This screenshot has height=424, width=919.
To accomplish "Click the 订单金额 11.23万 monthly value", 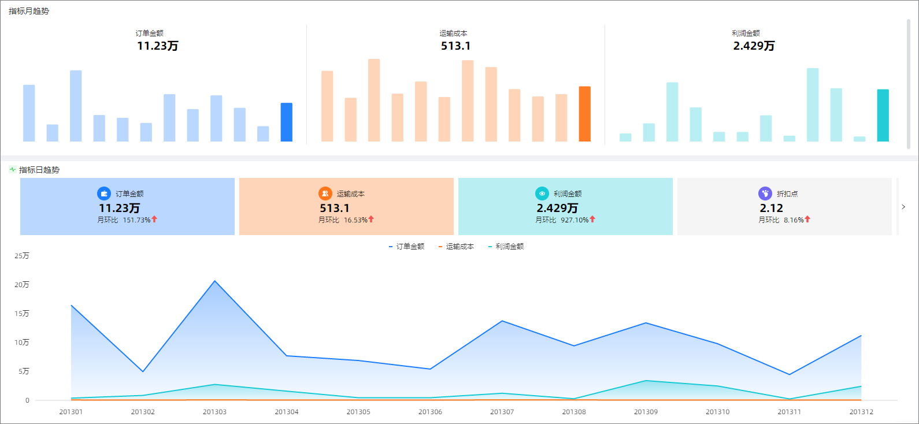I will pos(157,46).
